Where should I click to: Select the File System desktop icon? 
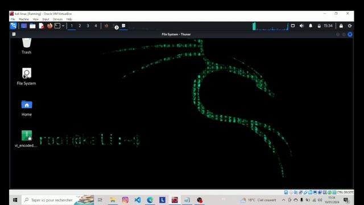(27, 76)
